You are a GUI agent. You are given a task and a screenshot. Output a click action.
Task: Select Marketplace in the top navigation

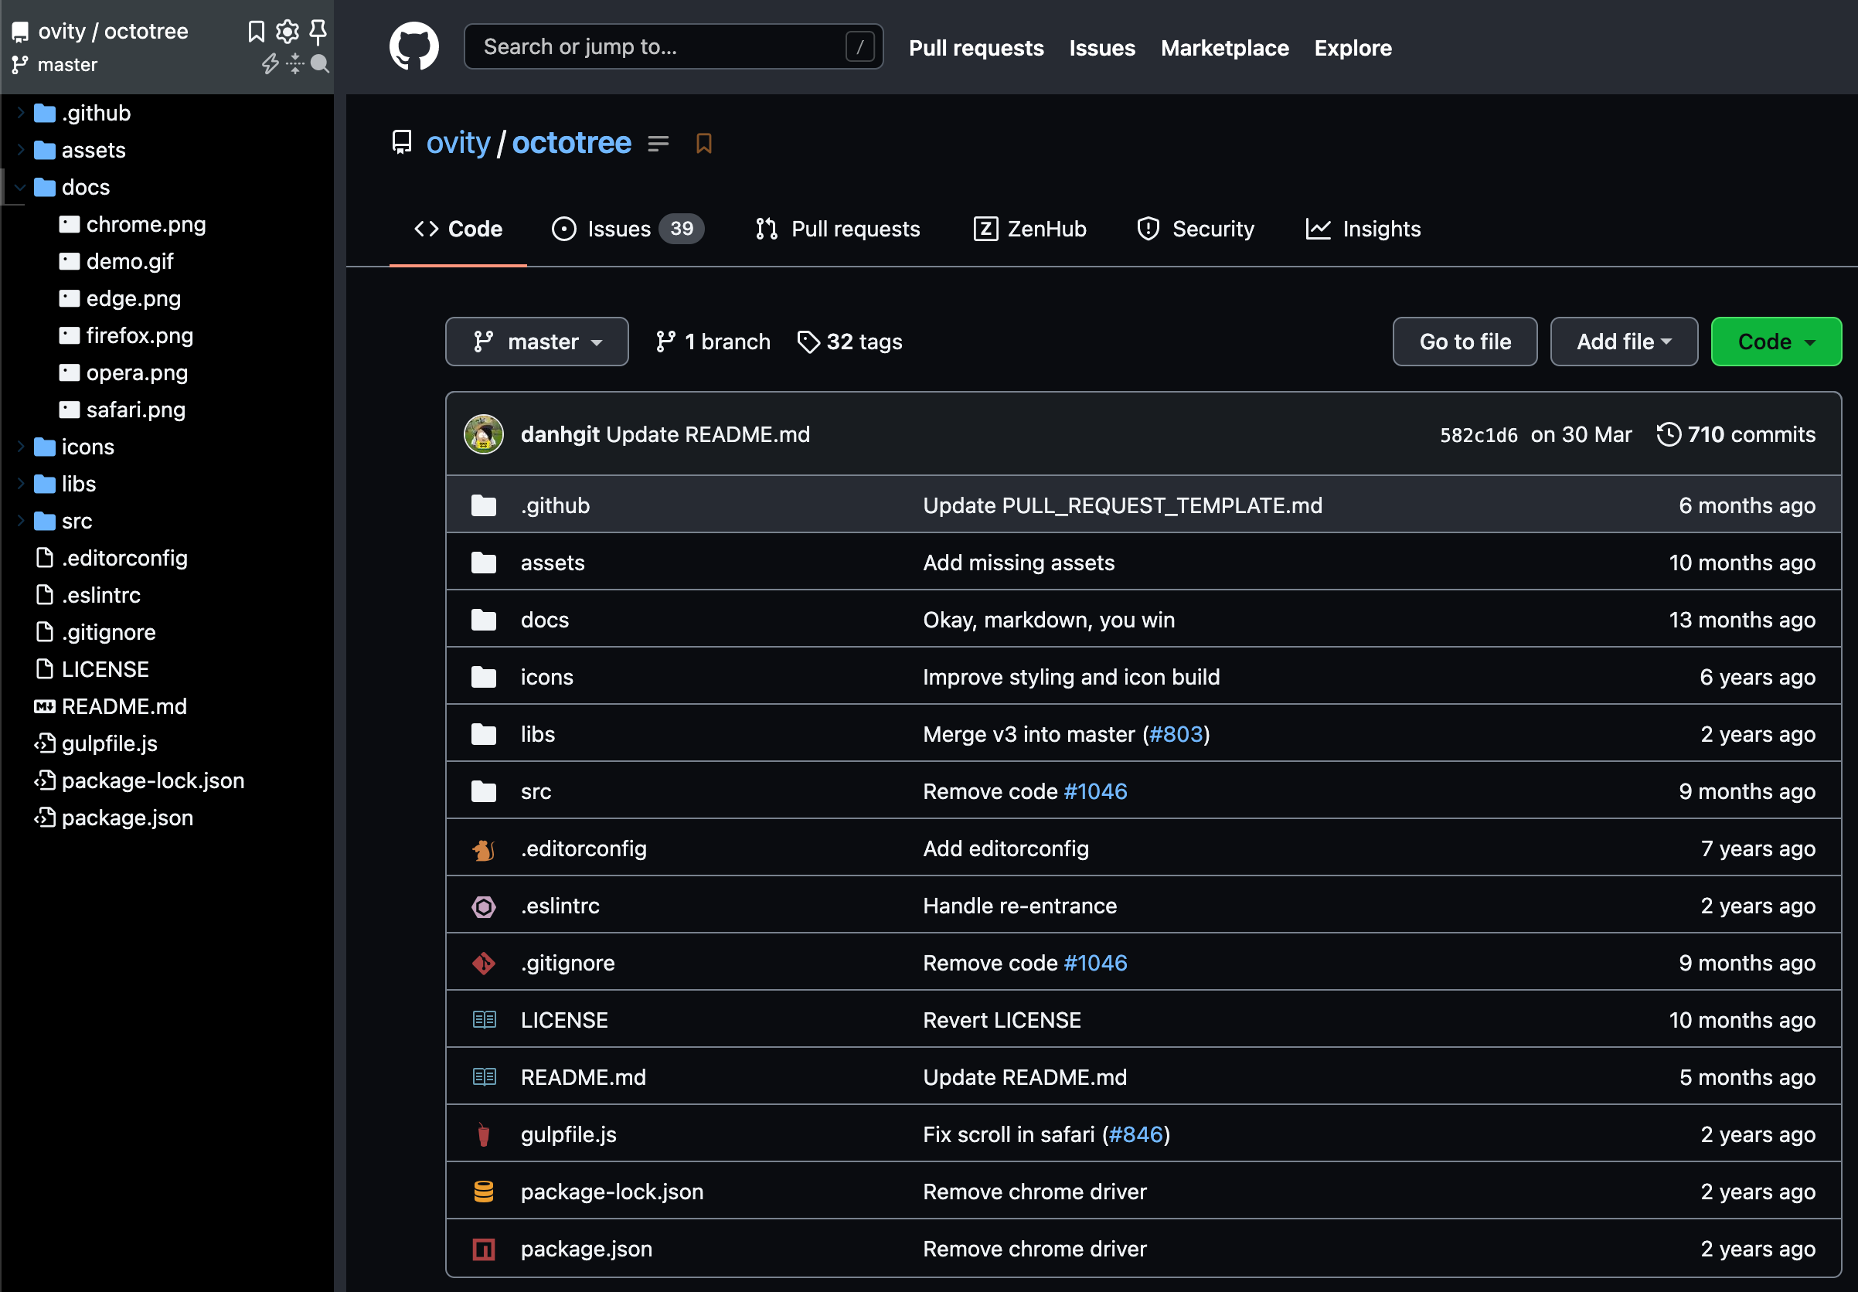coord(1223,48)
